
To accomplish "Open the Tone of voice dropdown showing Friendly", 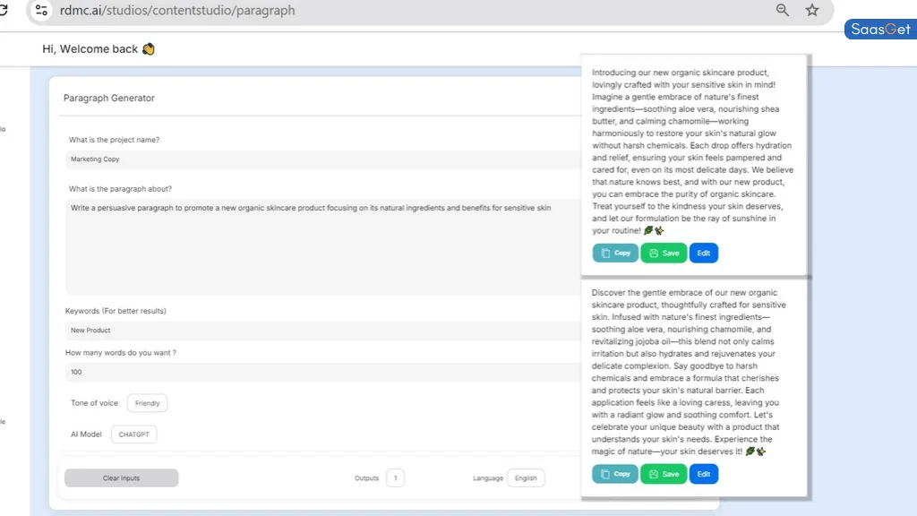I will point(147,402).
